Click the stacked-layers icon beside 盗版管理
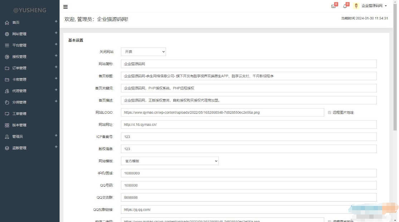The height and width of the screenshot is (222, 399). (7, 148)
